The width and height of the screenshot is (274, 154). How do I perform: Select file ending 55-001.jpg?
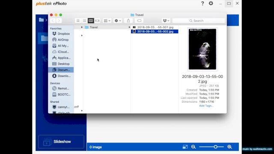pos(155,27)
